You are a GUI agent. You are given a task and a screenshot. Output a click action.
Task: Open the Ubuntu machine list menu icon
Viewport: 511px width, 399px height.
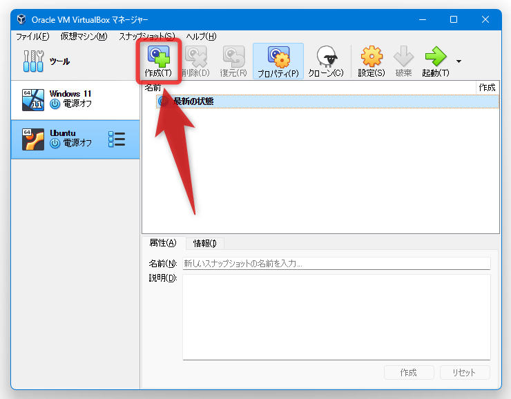pos(116,139)
